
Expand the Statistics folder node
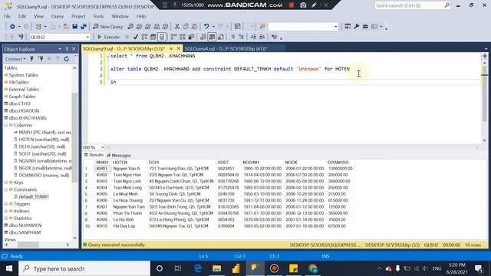click(6, 218)
